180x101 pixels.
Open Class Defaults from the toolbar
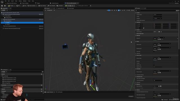(51, 6)
